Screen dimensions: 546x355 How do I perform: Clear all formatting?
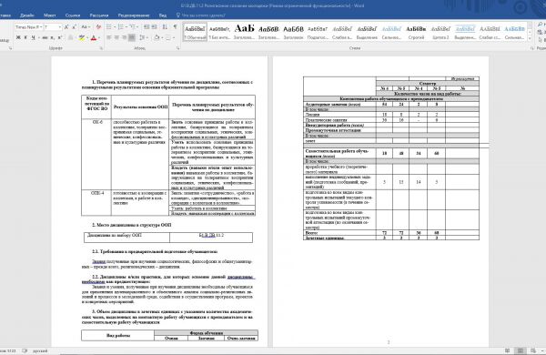[x=98, y=26]
